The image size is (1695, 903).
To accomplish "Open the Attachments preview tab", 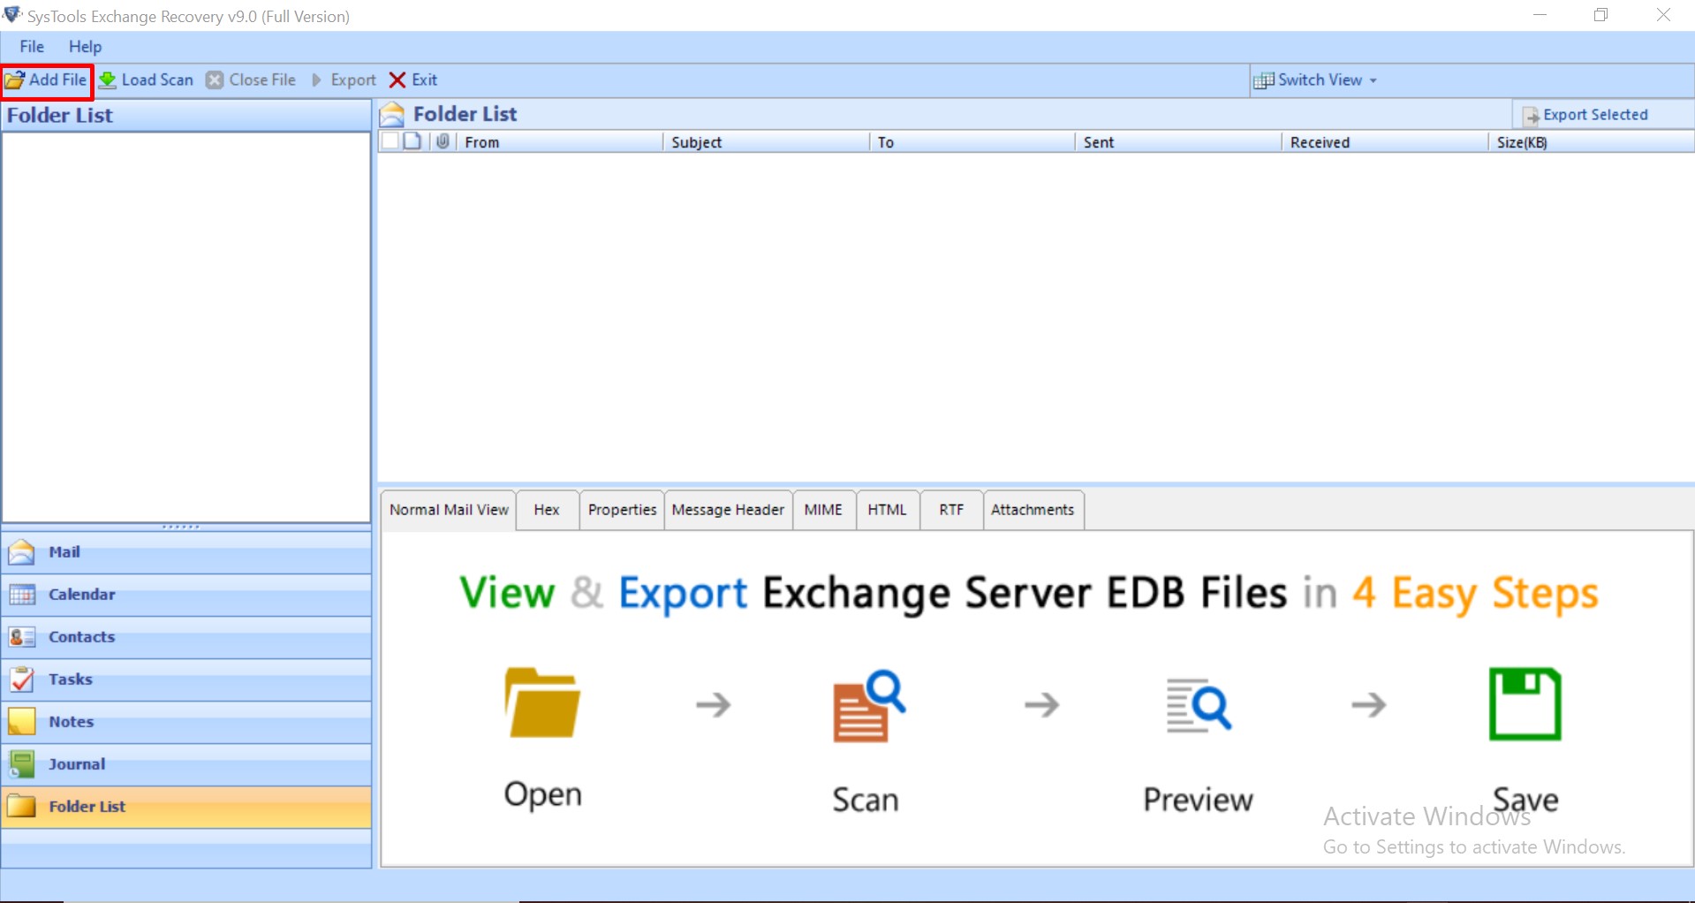I will (x=1033, y=510).
